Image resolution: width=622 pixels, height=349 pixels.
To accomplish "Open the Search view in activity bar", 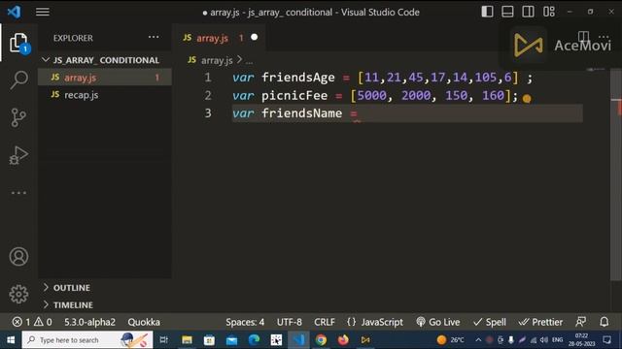I will point(18,80).
